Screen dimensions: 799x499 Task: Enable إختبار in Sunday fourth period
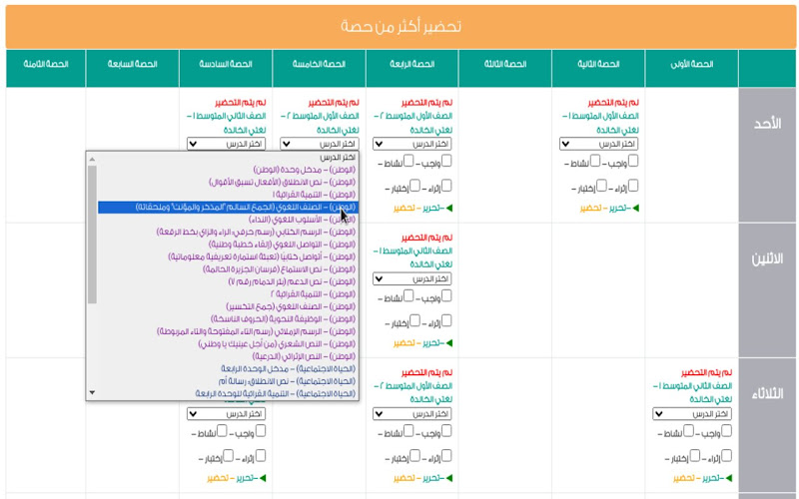coord(415,186)
